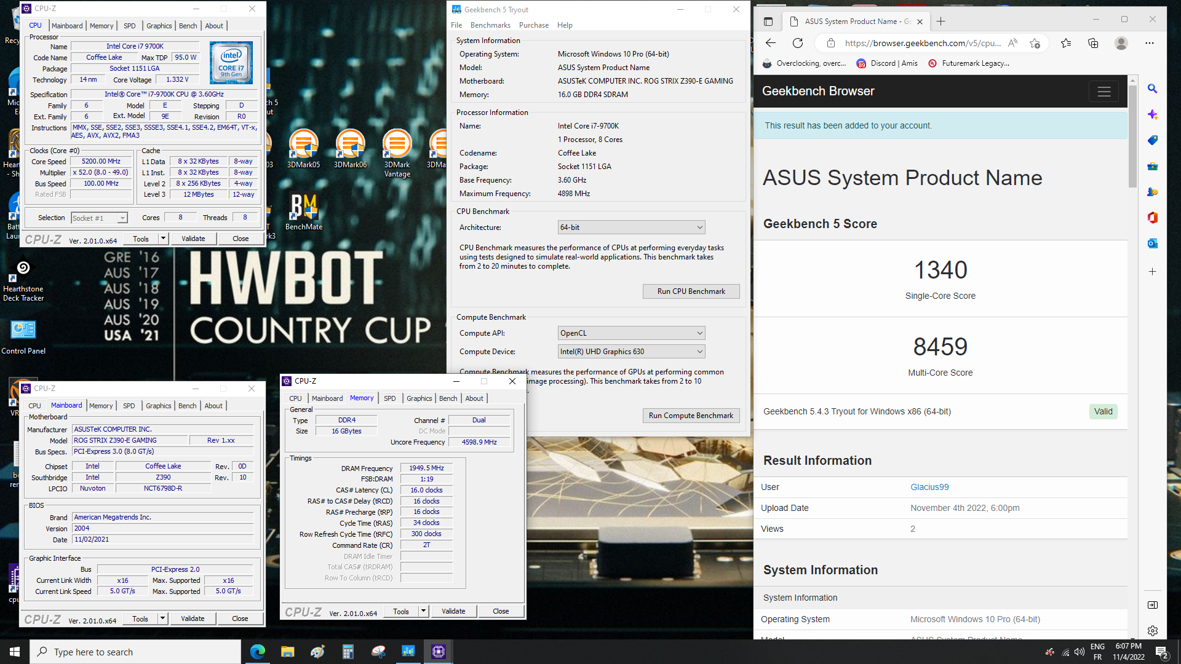Open the Geekbench Browser hamburger menu
This screenshot has width=1181, height=664.
1103,92
